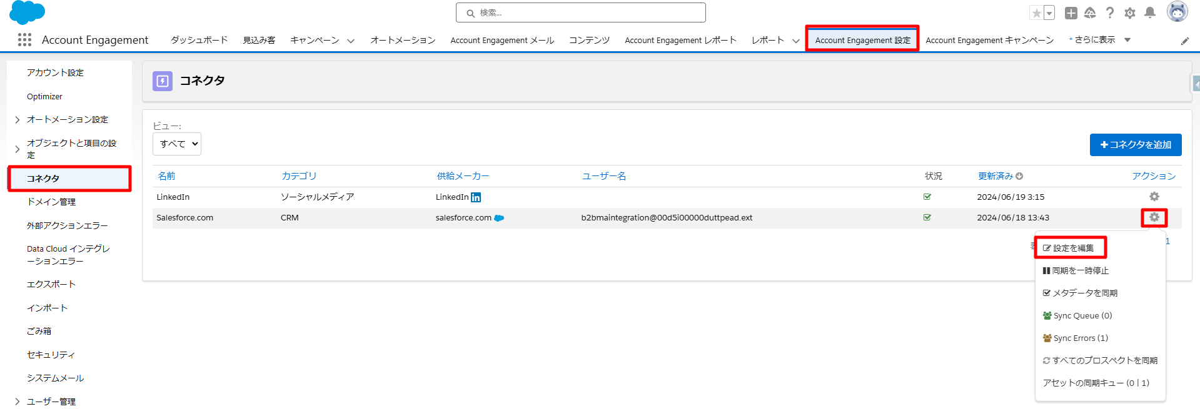The image size is (1200, 409).
Task: Click the sort indicator next to 更新済み
Action: (x=1019, y=176)
